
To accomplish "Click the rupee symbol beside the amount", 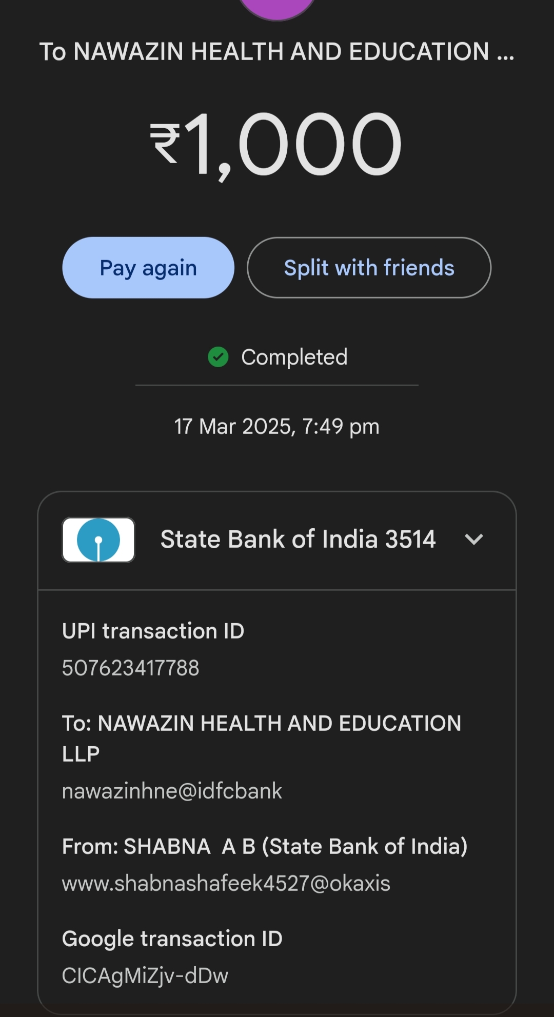I will click(165, 144).
